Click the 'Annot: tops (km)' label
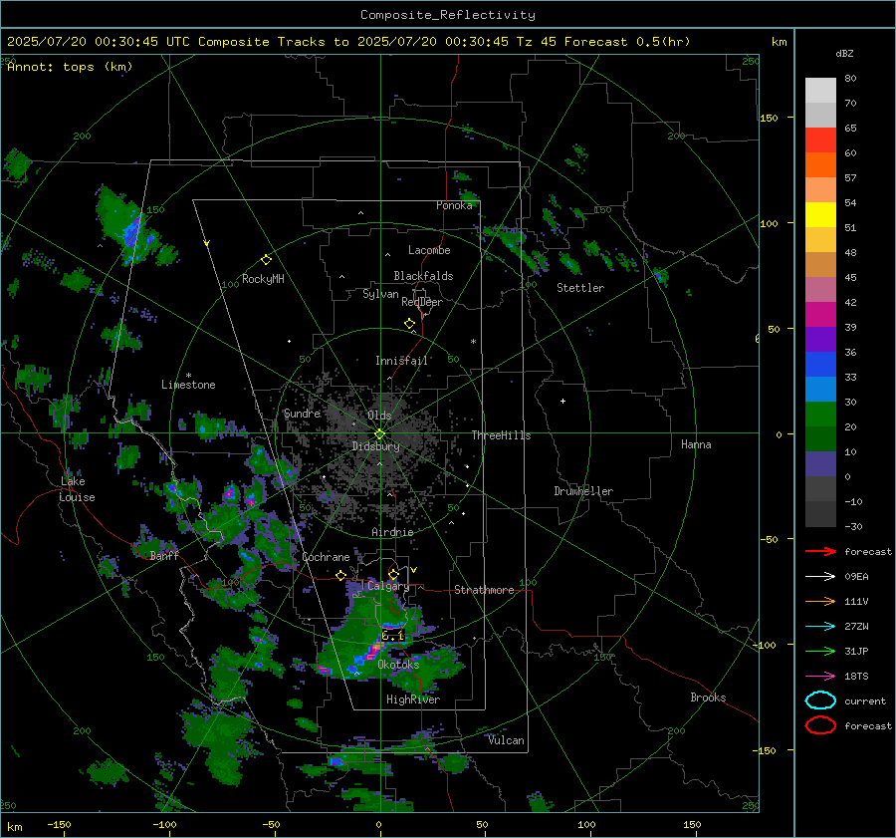The width and height of the screenshot is (896, 838). click(70, 67)
